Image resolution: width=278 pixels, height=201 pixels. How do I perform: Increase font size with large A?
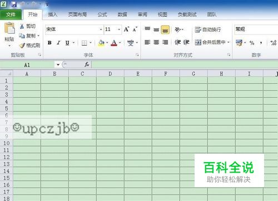click(126, 29)
